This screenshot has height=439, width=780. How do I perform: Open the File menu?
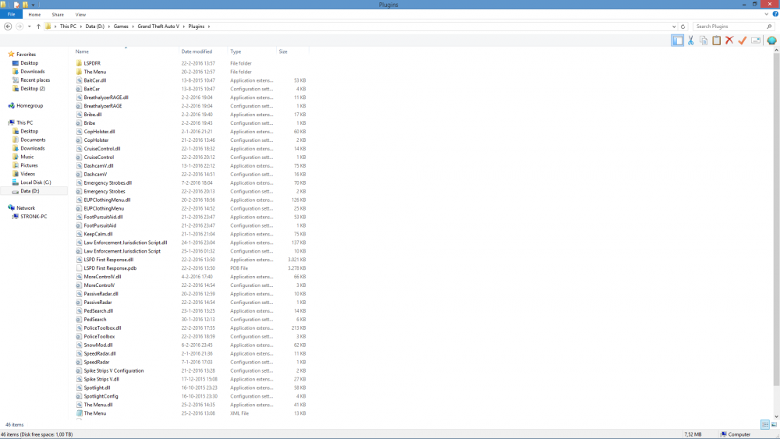[x=11, y=14]
